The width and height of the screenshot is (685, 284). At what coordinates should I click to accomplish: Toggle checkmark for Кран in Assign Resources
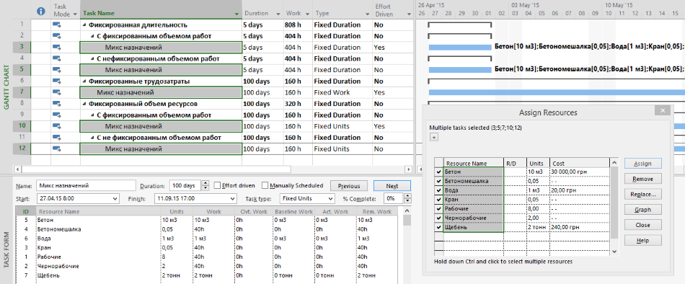(x=438, y=200)
